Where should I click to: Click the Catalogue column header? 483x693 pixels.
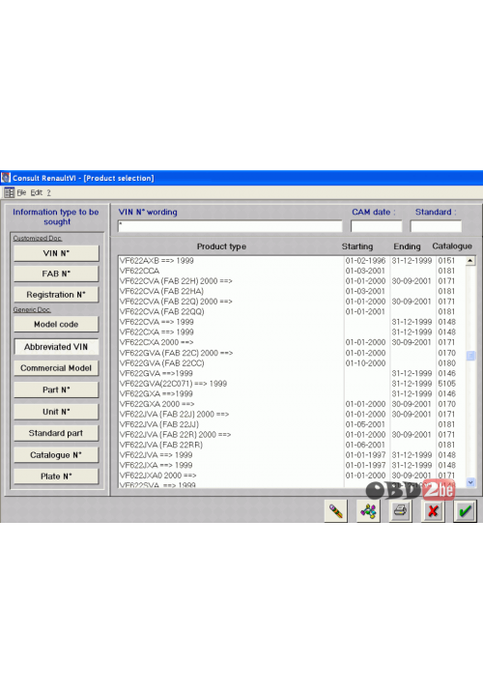tap(452, 246)
